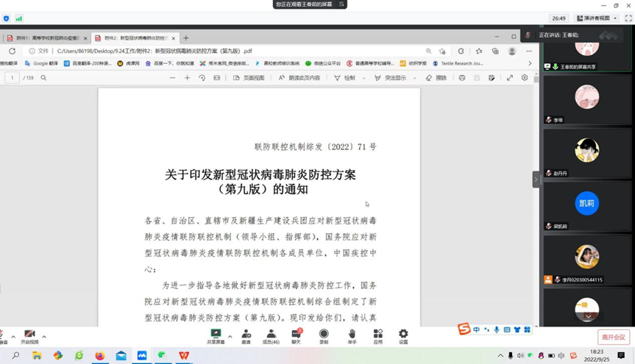This screenshot has height=364, width=635.
Task: Open the 应用 apps icon
Action: pyautogui.click(x=377, y=335)
